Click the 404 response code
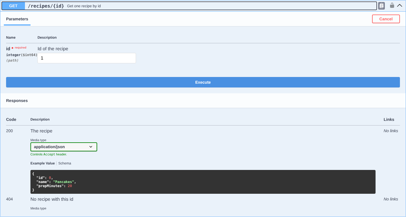The image size is (406, 217). pos(10,199)
